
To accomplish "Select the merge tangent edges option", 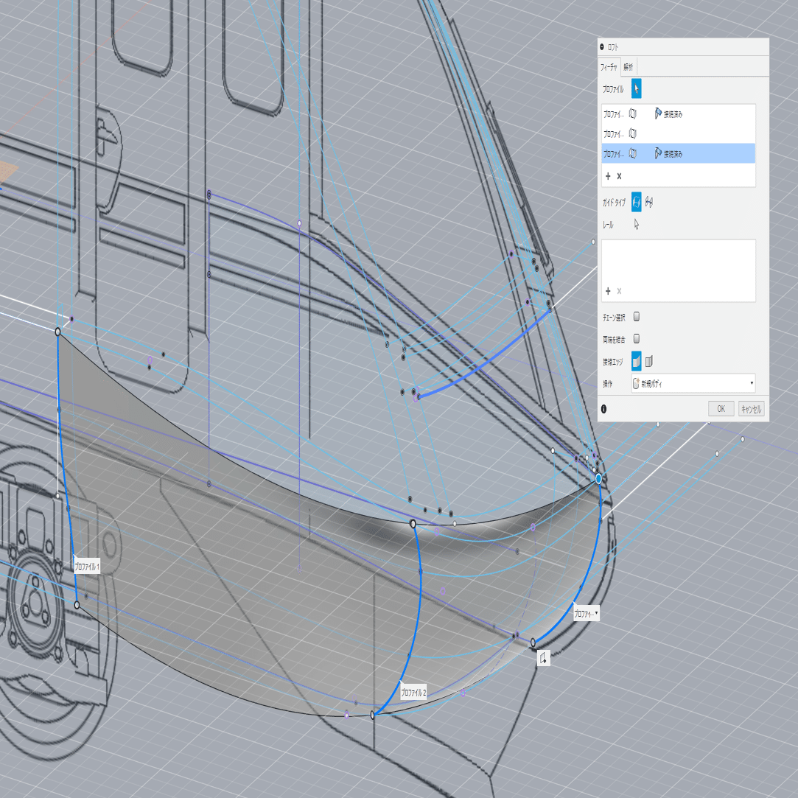I will (x=636, y=361).
